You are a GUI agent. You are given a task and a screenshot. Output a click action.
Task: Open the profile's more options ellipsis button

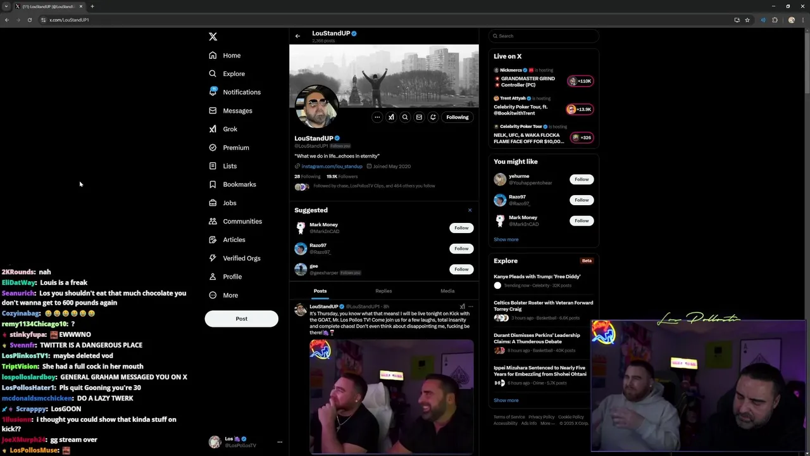[377, 117]
